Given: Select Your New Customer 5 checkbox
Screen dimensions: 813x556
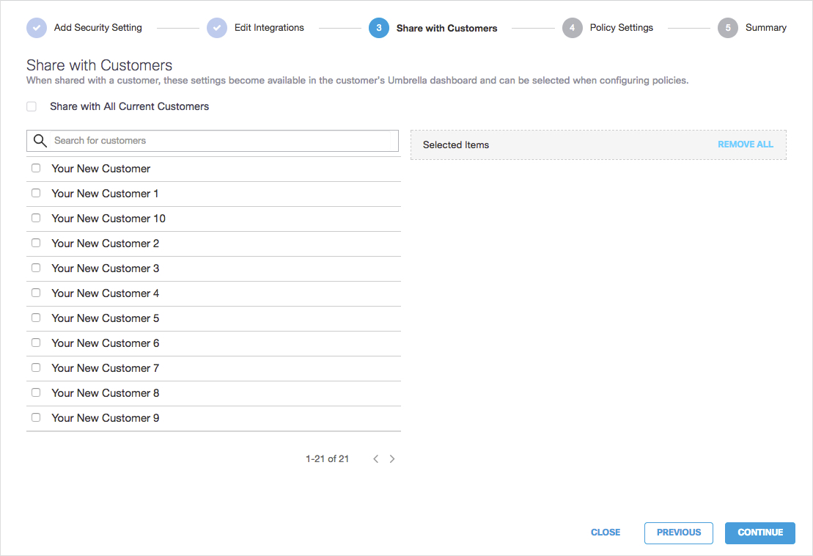Looking at the screenshot, I should tap(36, 318).
